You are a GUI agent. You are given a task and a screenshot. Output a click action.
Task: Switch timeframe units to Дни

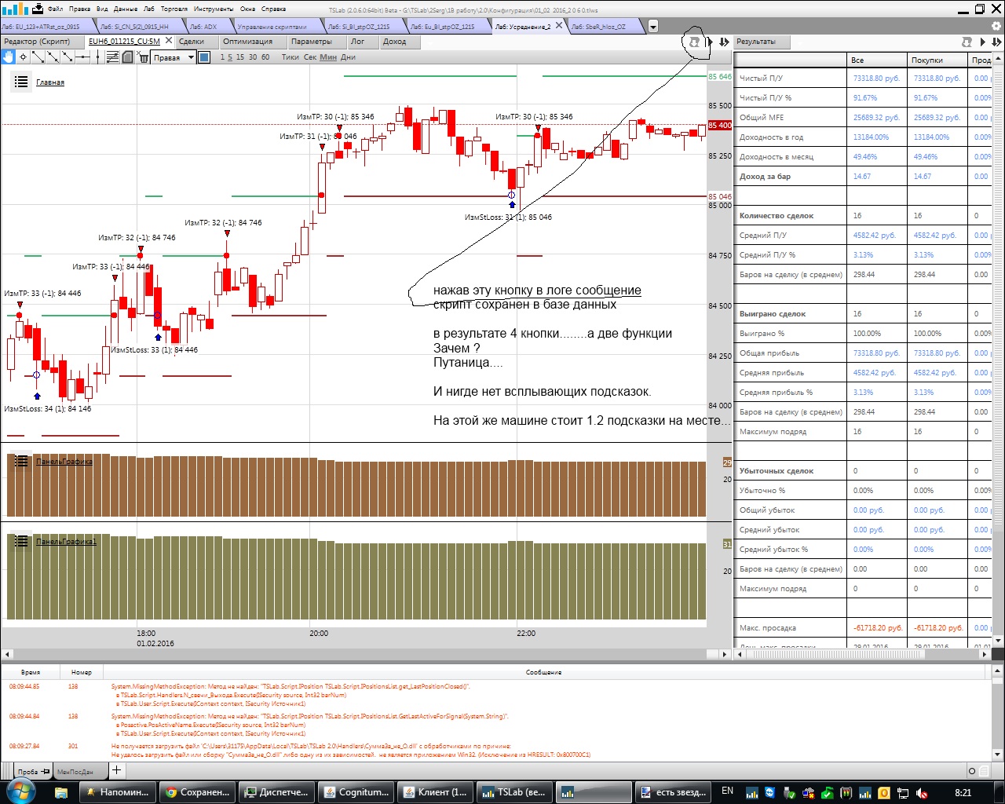tap(348, 57)
